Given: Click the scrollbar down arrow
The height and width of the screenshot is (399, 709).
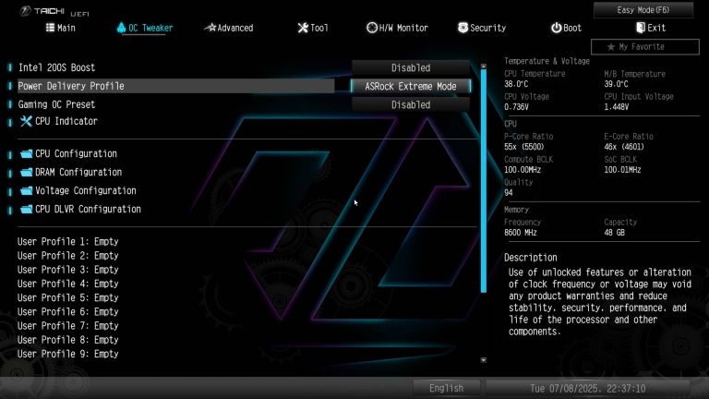Looking at the screenshot, I should [484, 360].
